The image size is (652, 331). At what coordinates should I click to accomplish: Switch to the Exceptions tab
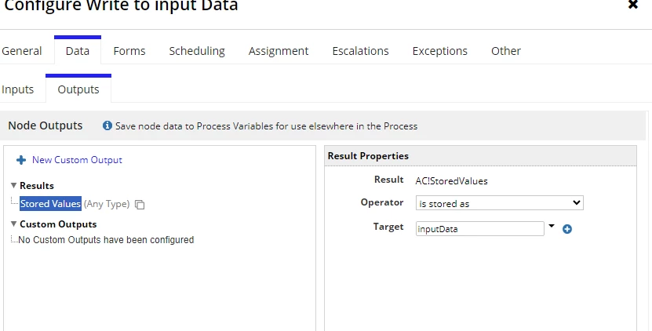tap(440, 51)
